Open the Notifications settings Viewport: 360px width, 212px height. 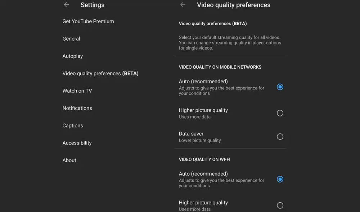coord(77,108)
